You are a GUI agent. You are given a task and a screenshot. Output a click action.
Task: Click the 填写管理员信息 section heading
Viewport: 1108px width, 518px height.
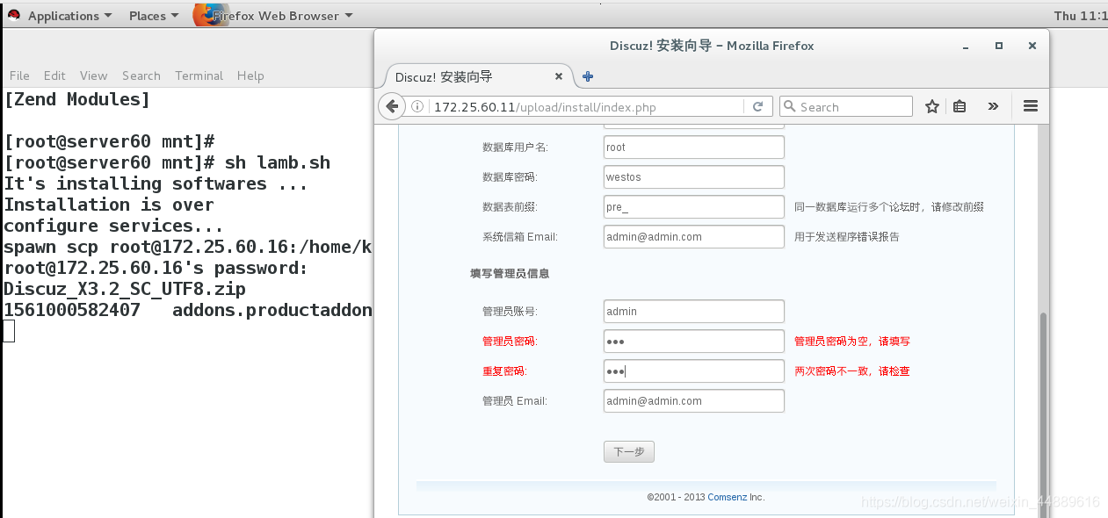coord(510,274)
